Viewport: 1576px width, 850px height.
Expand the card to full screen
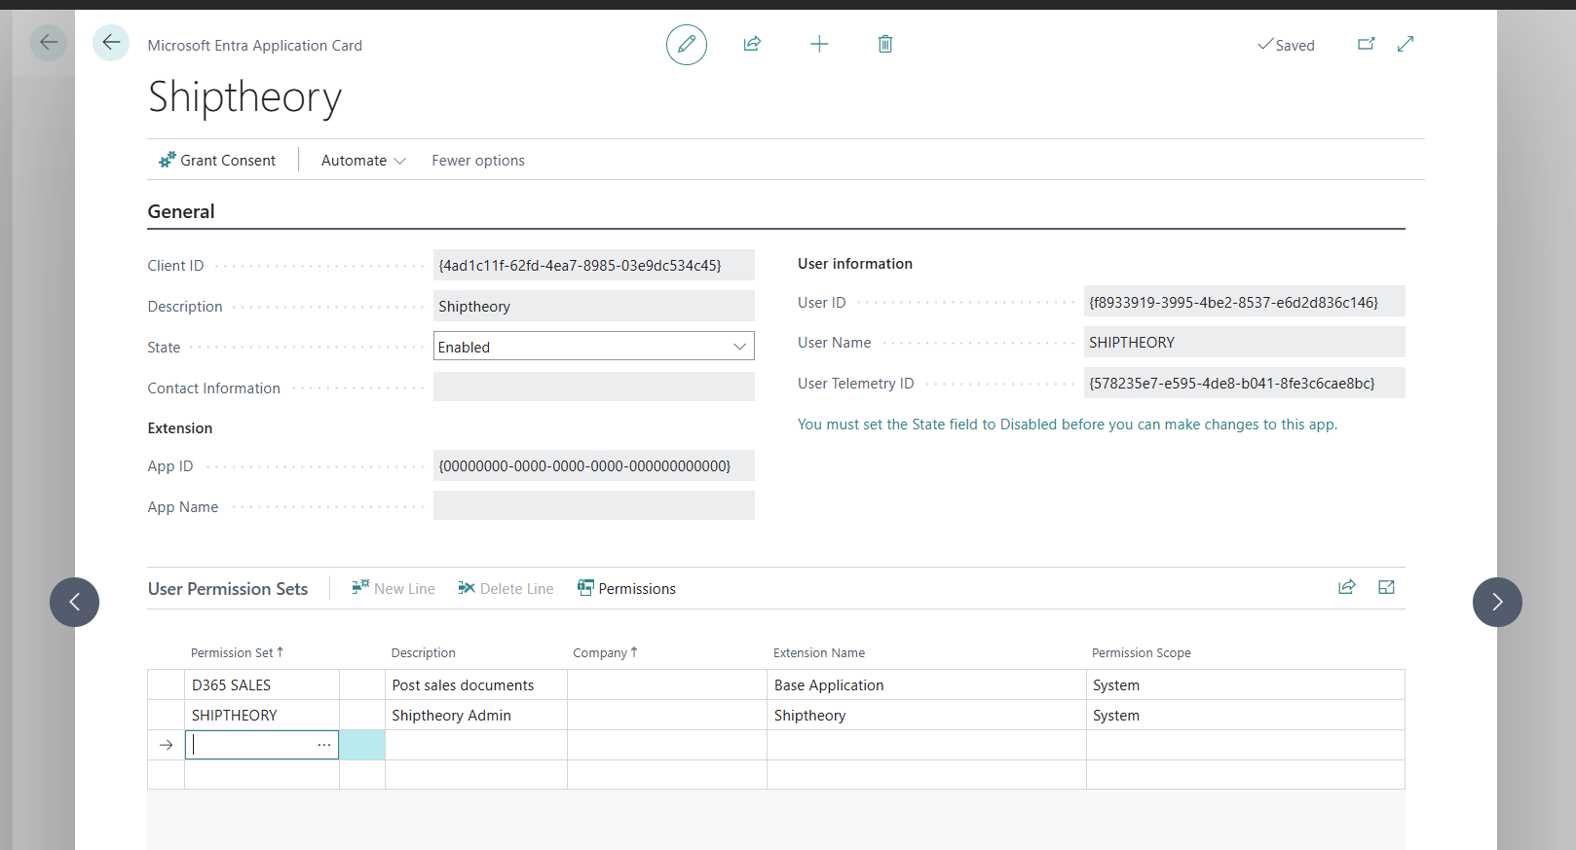[x=1406, y=44]
